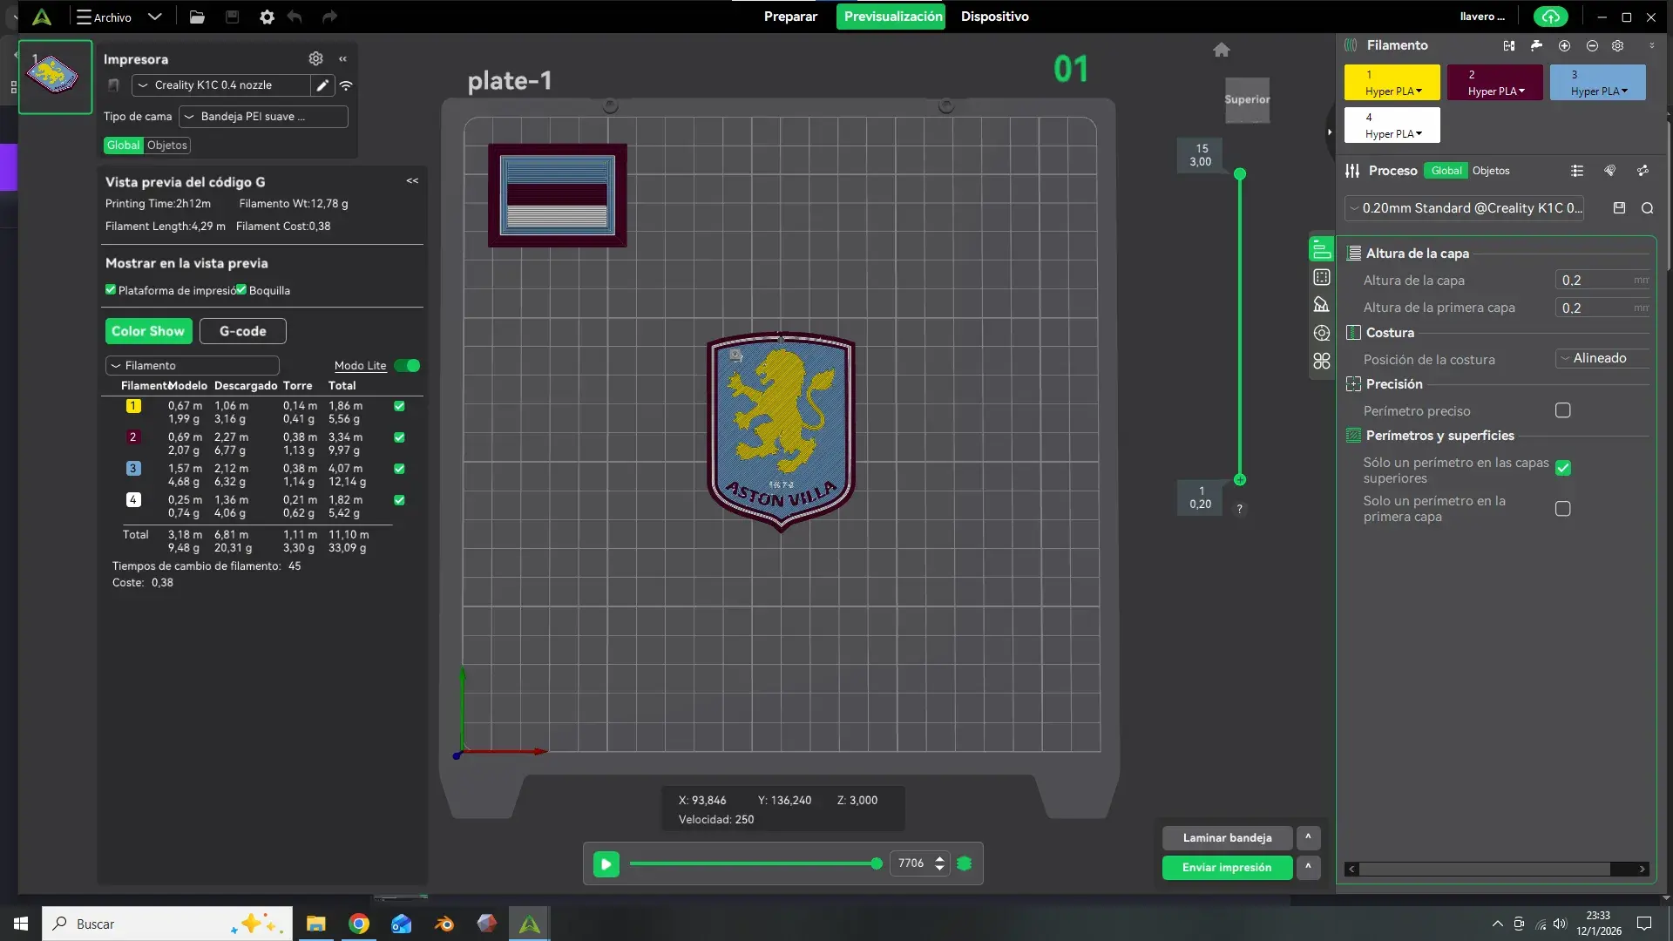
Task: Collapse the Impresora panel with double chevron
Action: pyautogui.click(x=342, y=58)
